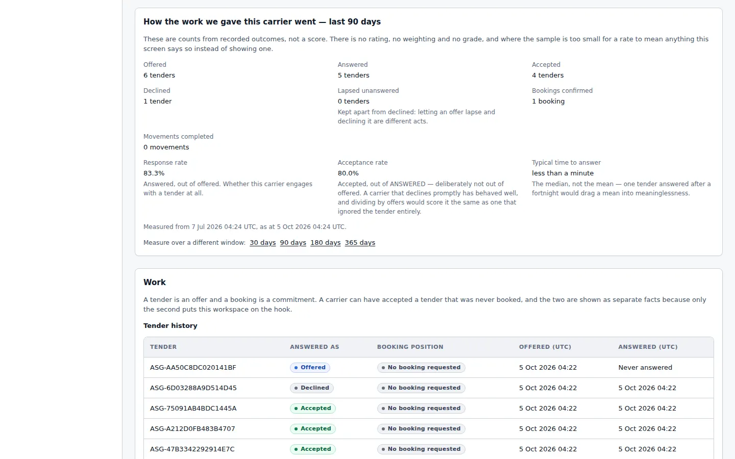The image size is (735, 459).
Task: Choose the 180 days measurement window
Action: tap(326, 243)
